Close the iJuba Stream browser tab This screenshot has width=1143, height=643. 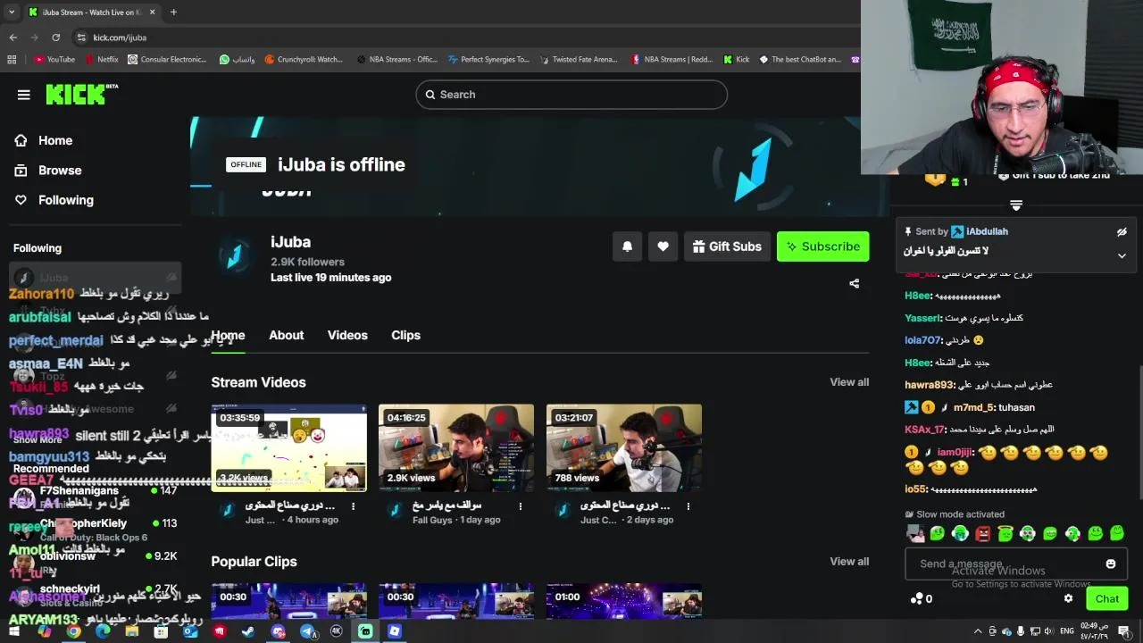[x=152, y=12]
